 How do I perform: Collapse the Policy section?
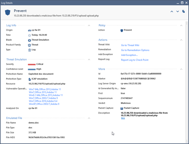tap(181, 25)
